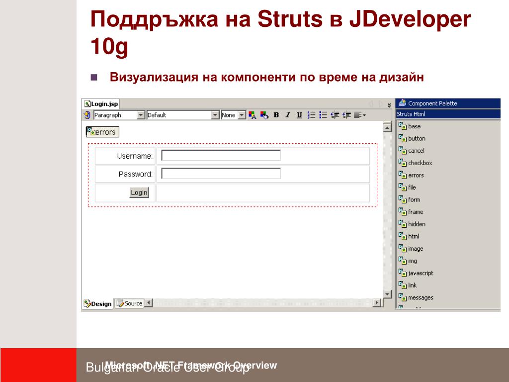Apply numbered list formatting
509x382 pixels.
[x=311, y=115]
